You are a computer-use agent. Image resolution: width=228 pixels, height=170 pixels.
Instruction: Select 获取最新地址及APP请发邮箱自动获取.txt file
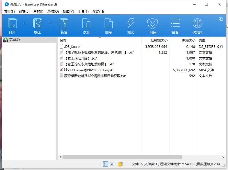142,76
